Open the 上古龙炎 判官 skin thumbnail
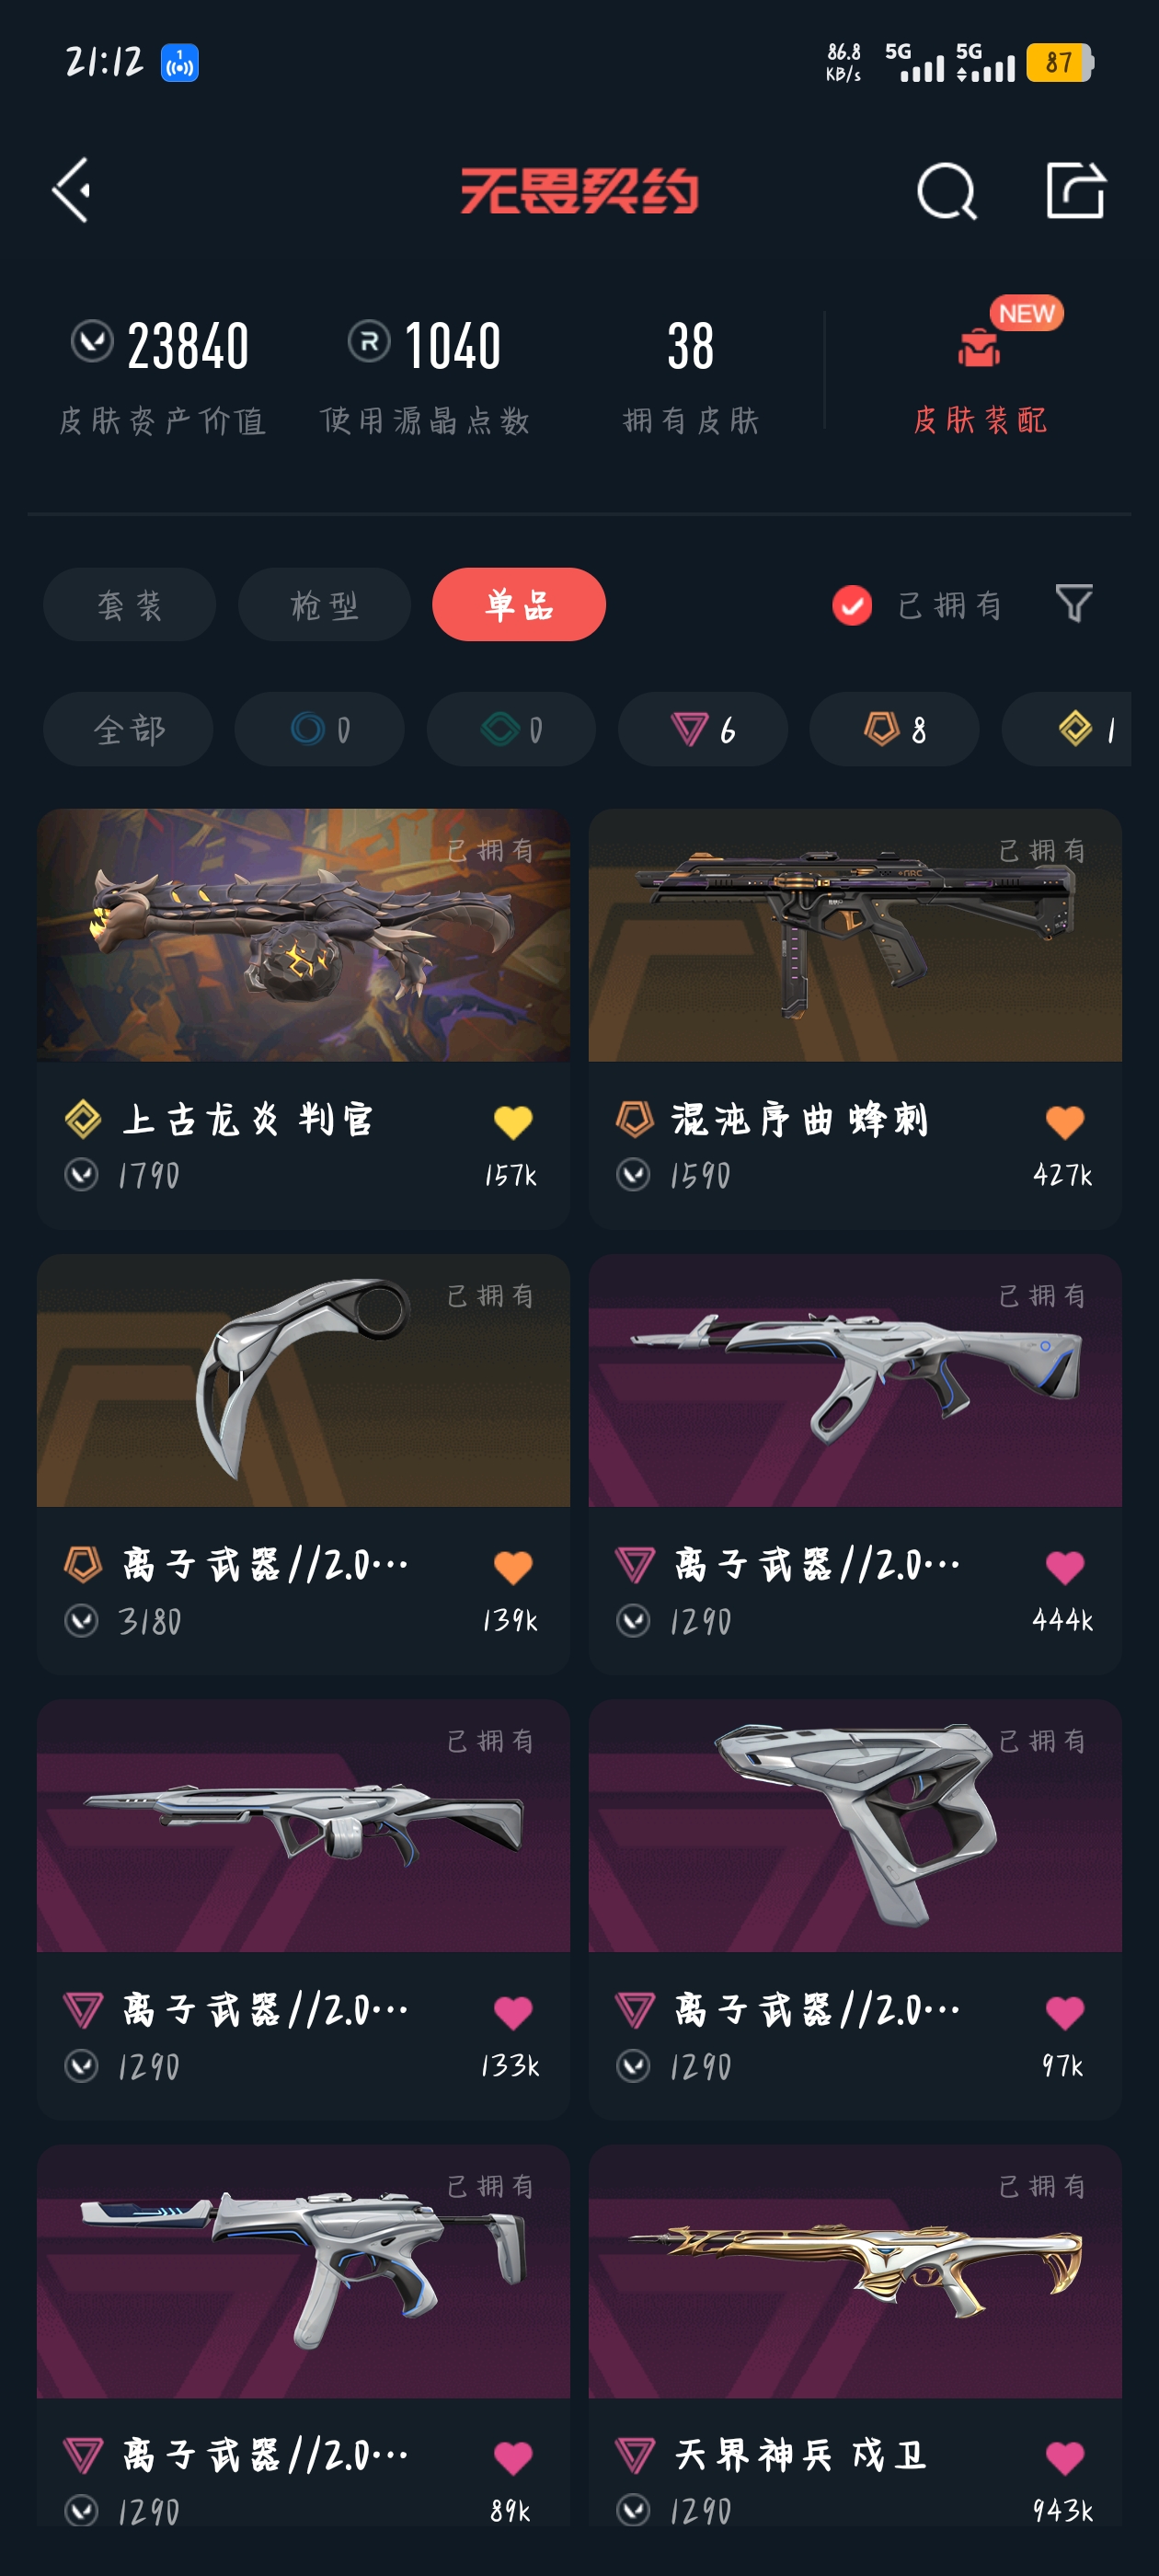Image resolution: width=1159 pixels, height=2576 pixels. [303, 935]
